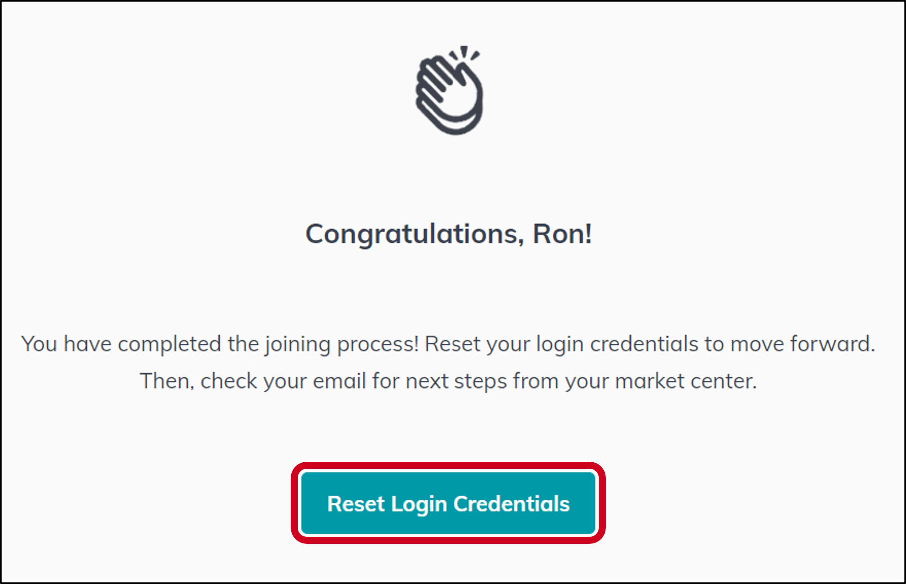Click the teal Reset Login Credentials label text
Viewport: 906px width, 584px height.
(x=449, y=503)
